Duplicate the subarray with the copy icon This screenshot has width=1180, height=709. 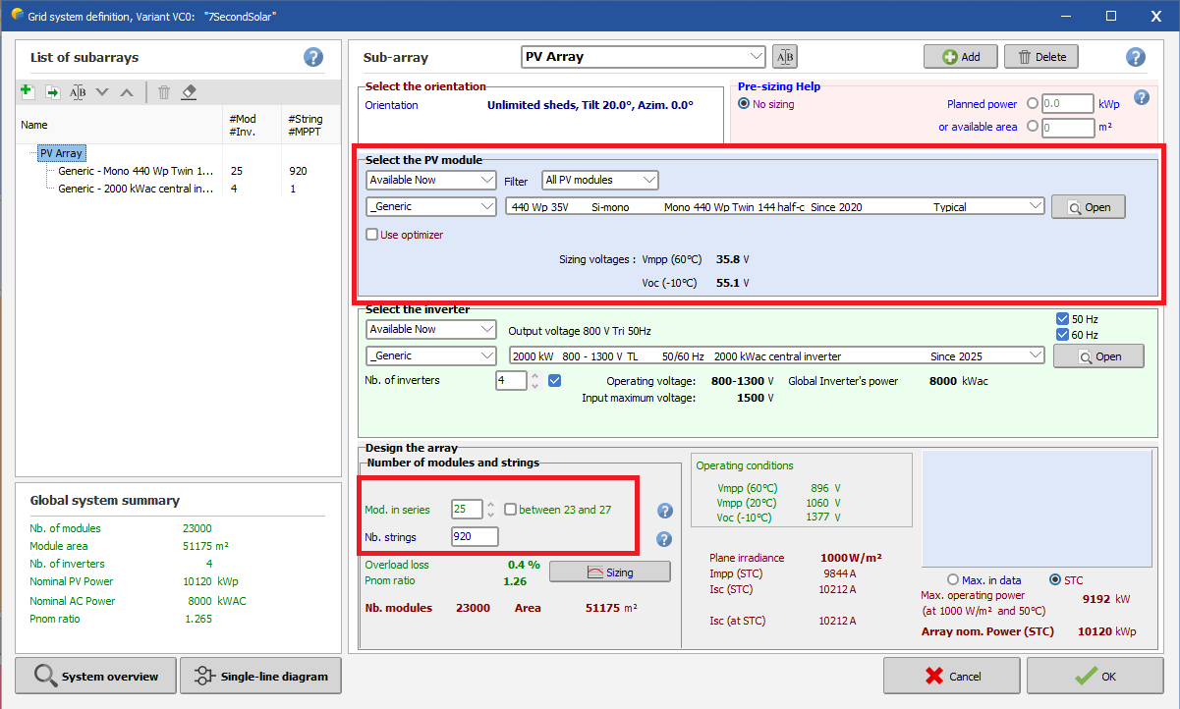52,91
